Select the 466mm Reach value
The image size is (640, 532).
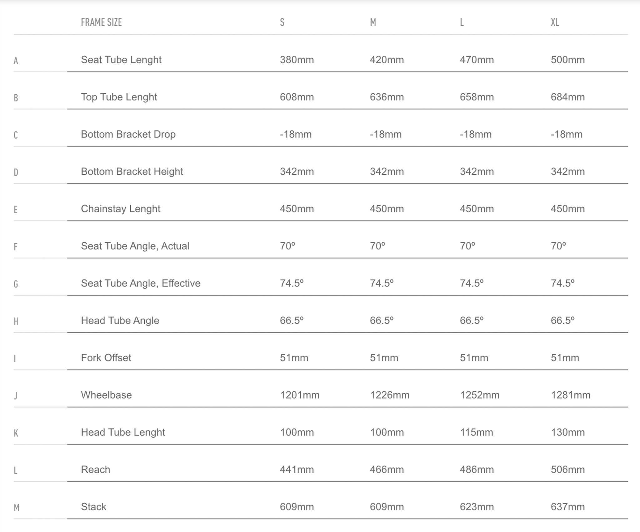click(x=387, y=470)
